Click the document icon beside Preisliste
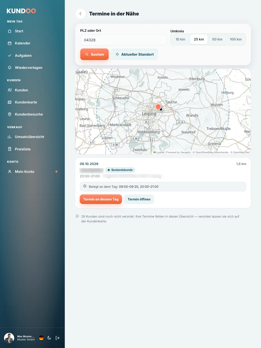This screenshot has height=348, width=261. pos(10,149)
